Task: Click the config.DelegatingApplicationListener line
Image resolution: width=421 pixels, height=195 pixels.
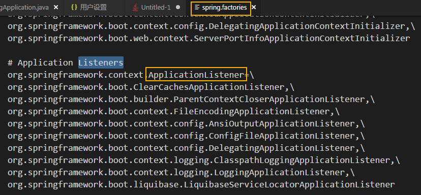Action: (186, 148)
